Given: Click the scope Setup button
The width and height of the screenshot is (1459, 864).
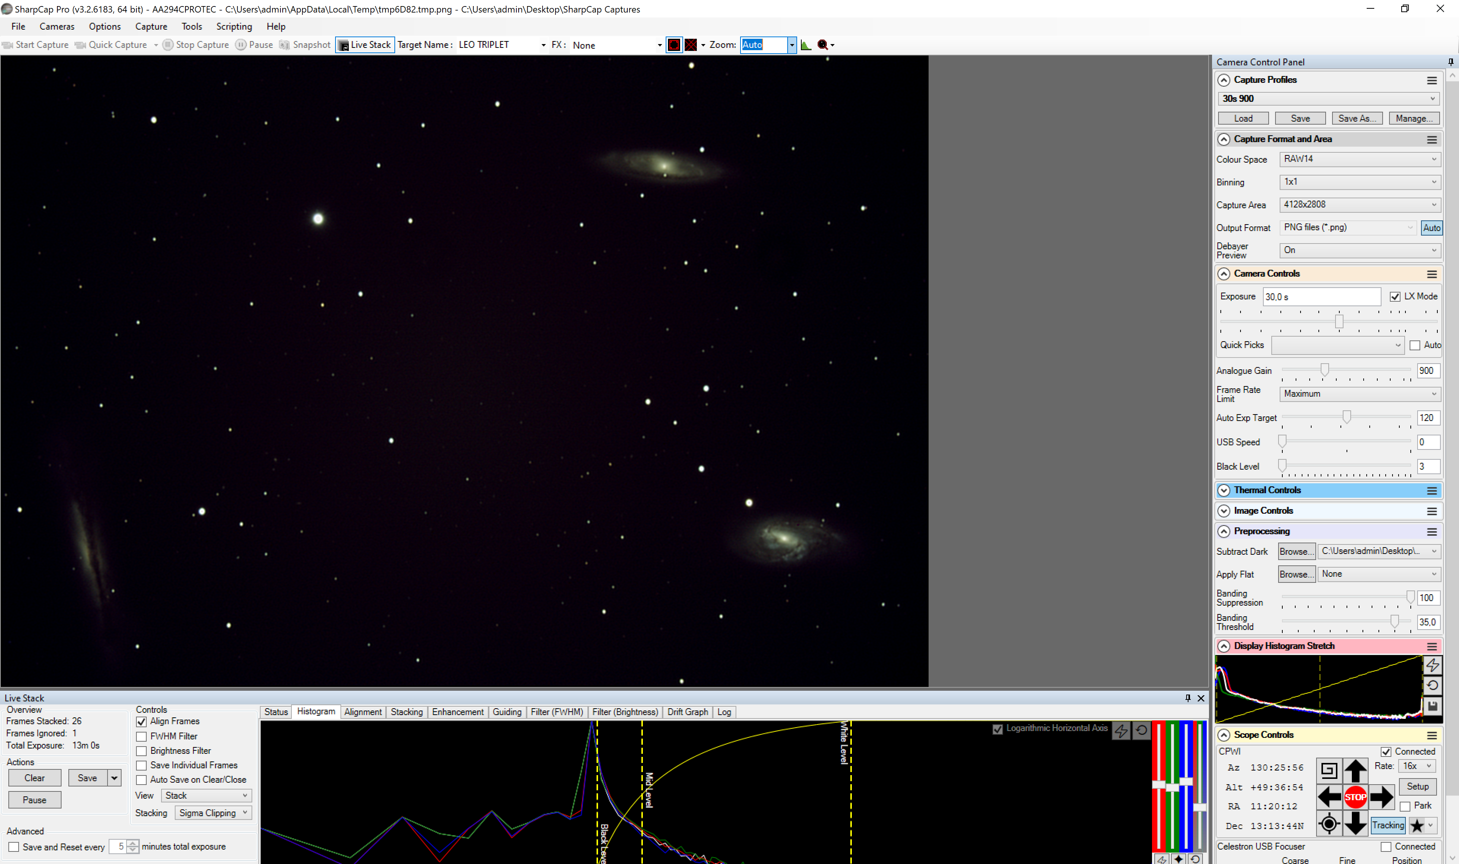Looking at the screenshot, I should coord(1418,786).
